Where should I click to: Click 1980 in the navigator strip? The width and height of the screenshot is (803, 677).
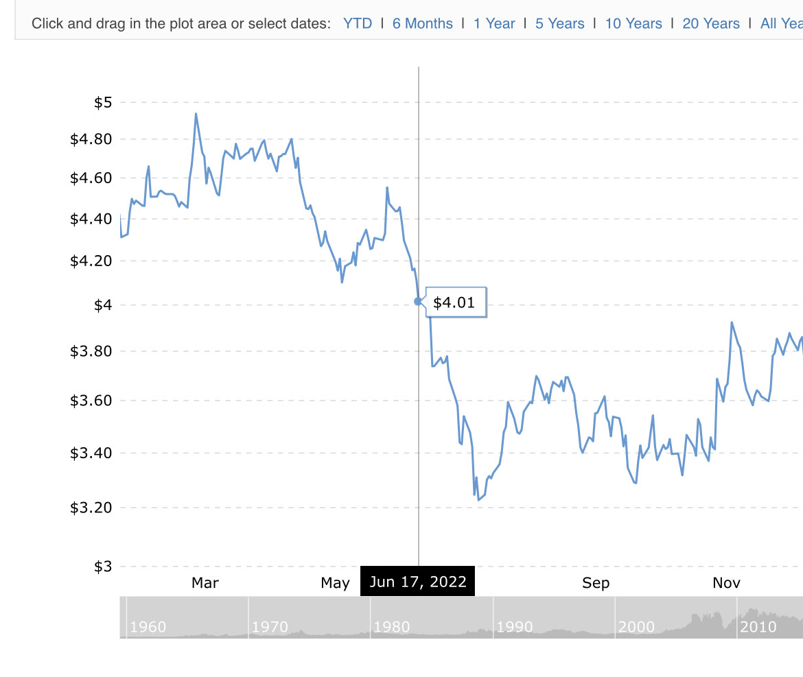click(392, 627)
